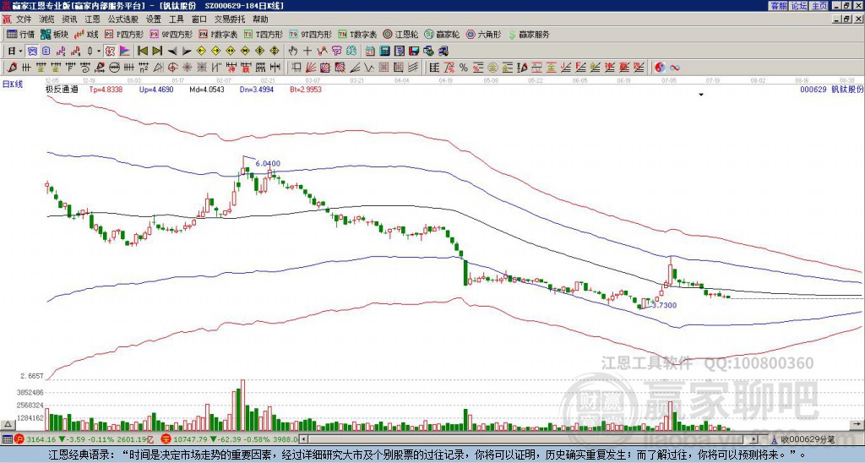865x463 pixels.
Task: Select the red pencil drawing tool
Action: coord(12,68)
